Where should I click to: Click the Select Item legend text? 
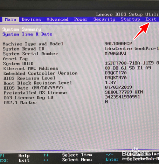coord(77,155)
